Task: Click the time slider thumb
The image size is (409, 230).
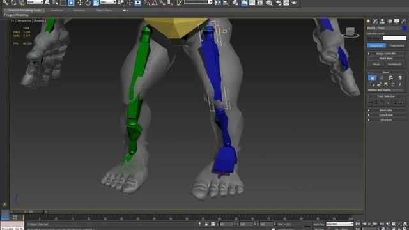Action: pyautogui.click(x=29, y=211)
